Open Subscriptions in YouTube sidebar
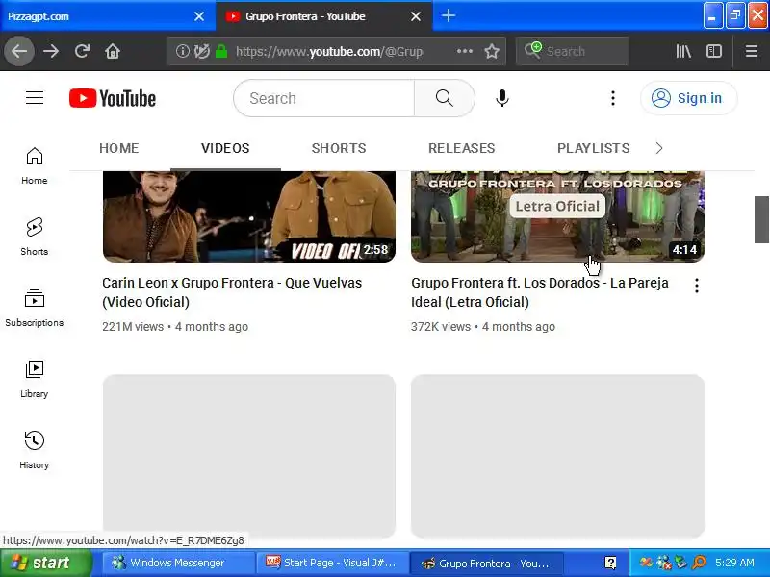 pyautogui.click(x=35, y=308)
